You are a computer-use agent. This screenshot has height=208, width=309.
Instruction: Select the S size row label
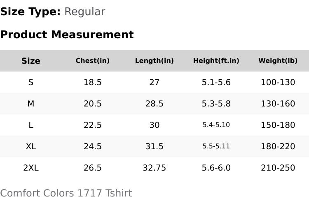(x=31, y=82)
